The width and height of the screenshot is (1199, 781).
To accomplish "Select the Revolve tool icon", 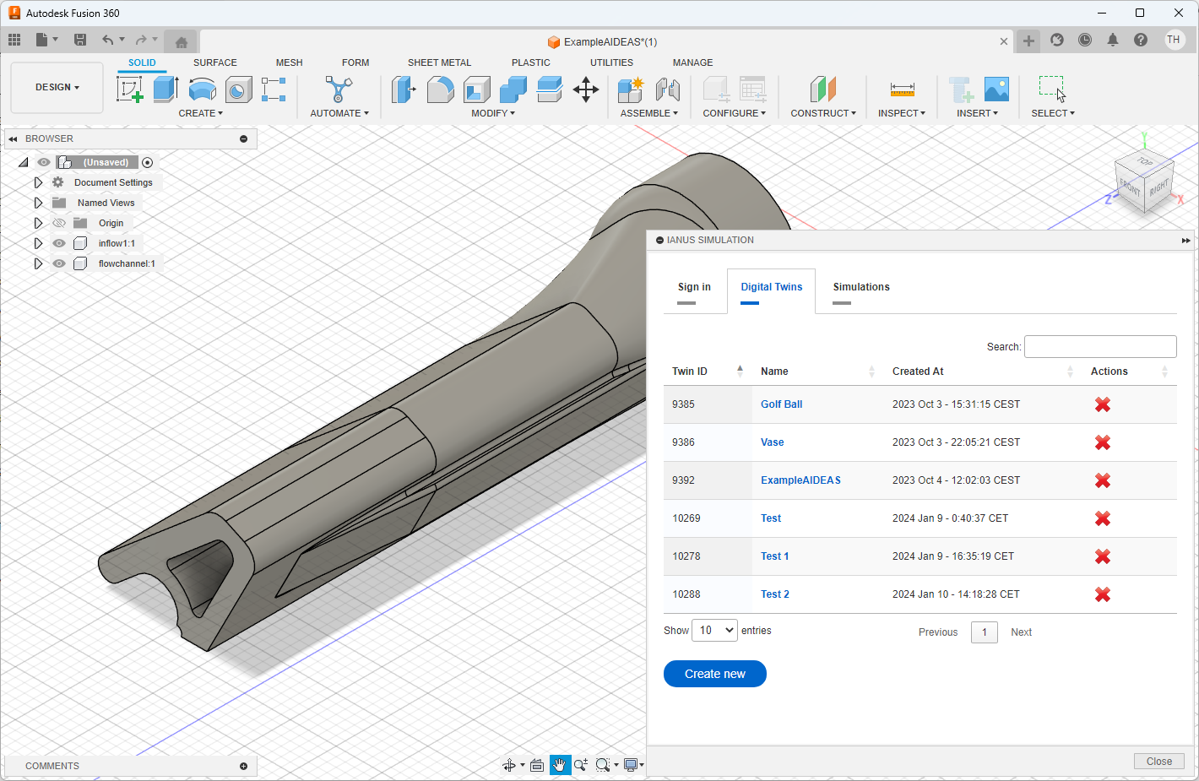I will click(x=202, y=89).
